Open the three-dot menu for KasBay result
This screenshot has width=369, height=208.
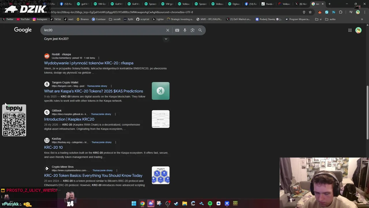[116, 142]
